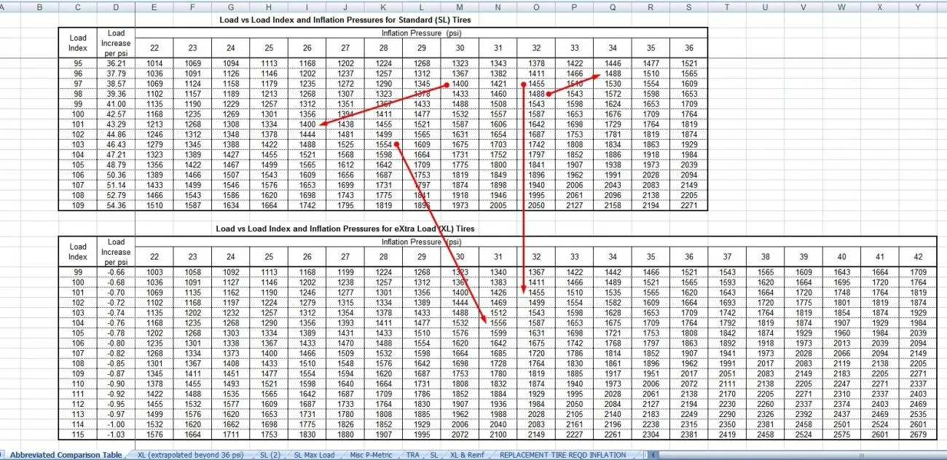Image resolution: width=947 pixels, height=460 pixels.
Task: Select cell 1014 for load index 95
Action: coord(154,63)
